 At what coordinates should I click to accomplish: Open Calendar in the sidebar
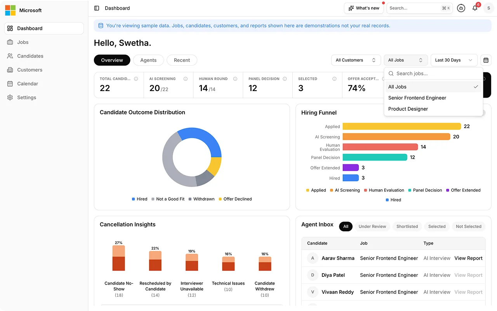click(x=44, y=84)
